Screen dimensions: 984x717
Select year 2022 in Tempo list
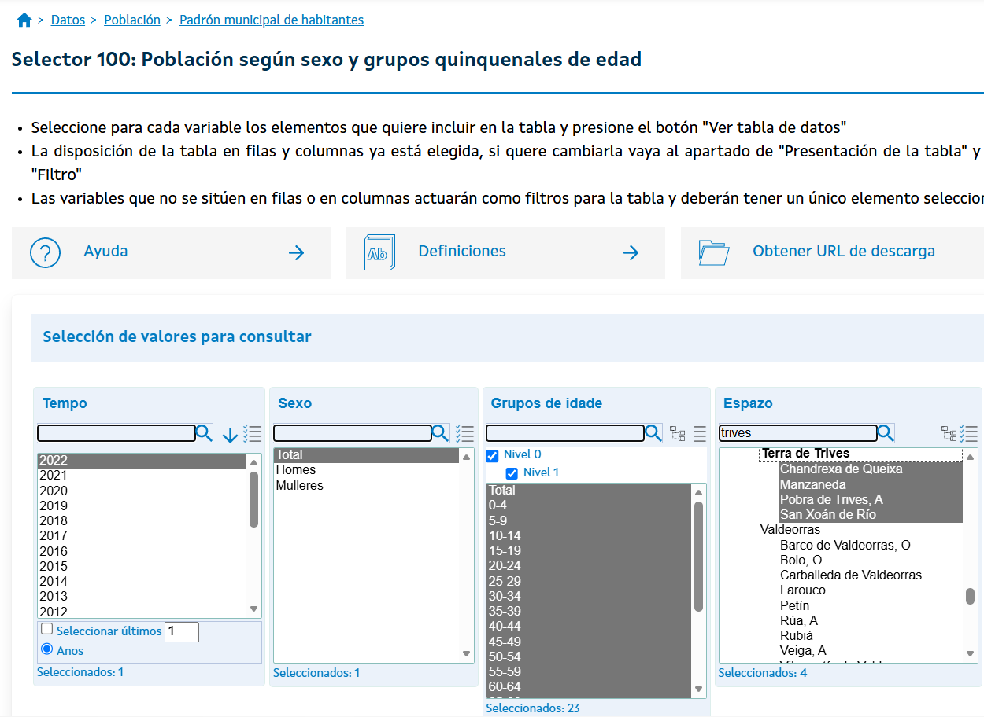pyautogui.click(x=142, y=461)
